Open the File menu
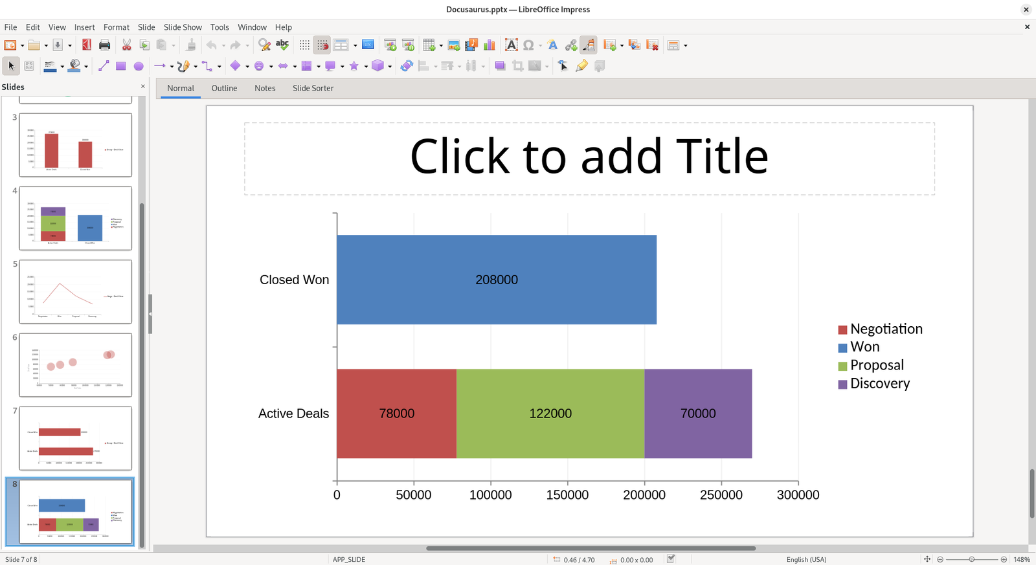The image size is (1036, 565). click(x=11, y=27)
